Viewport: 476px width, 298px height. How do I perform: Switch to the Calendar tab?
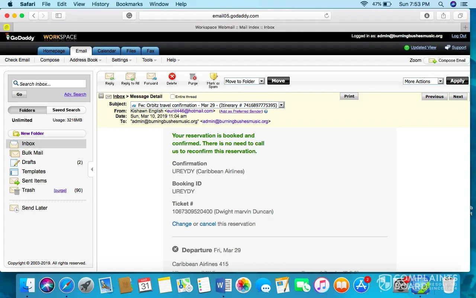pyautogui.click(x=106, y=51)
